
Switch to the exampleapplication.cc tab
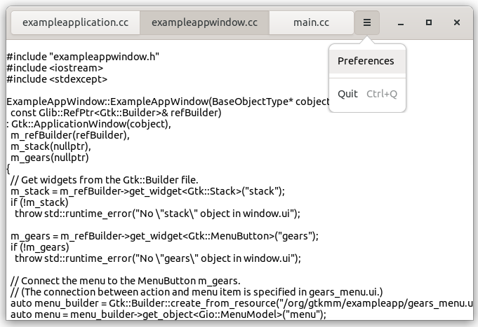click(75, 22)
